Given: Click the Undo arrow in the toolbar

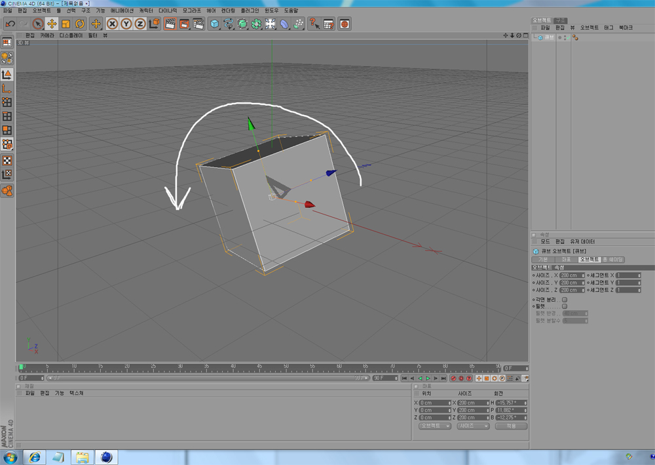Looking at the screenshot, I should coord(10,24).
